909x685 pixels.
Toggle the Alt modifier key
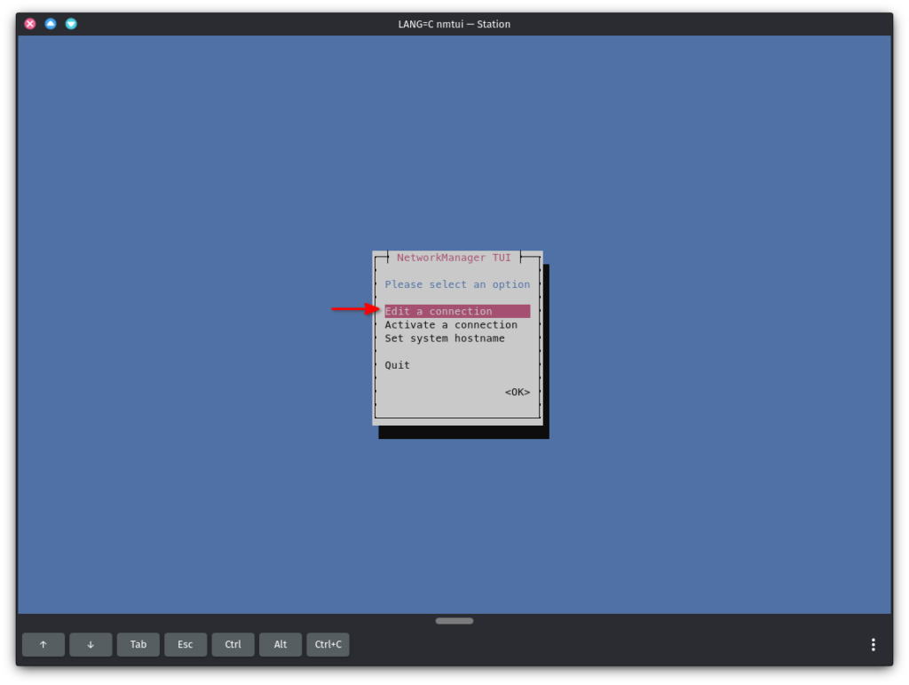click(x=281, y=644)
